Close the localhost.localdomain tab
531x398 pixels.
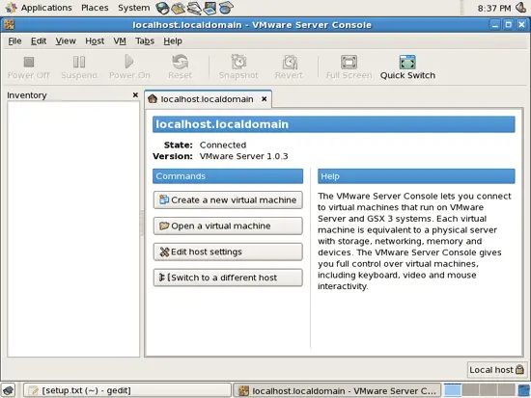(x=265, y=98)
